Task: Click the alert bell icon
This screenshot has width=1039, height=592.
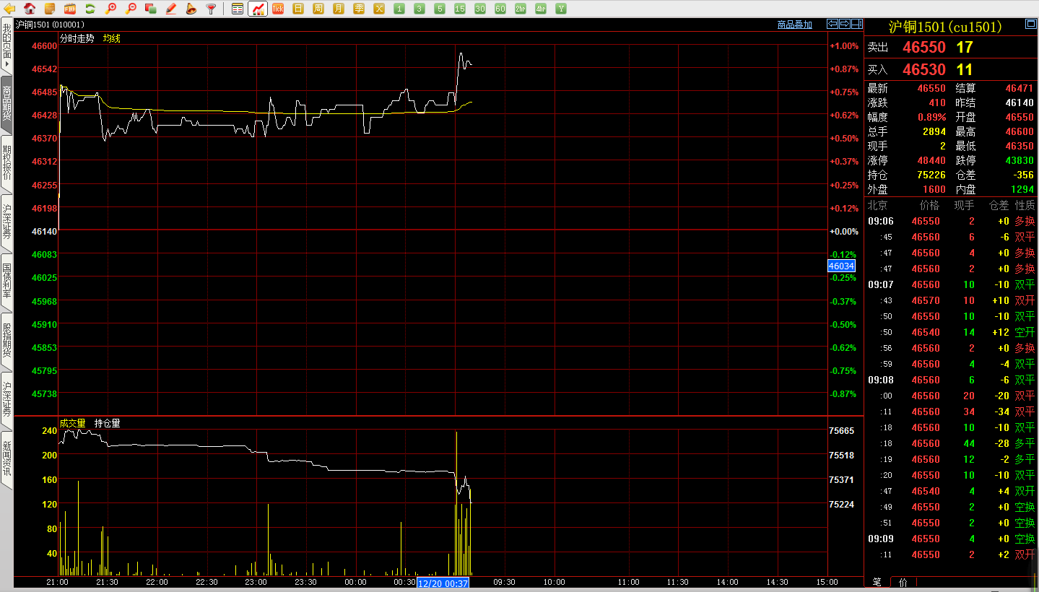Action: coord(191,9)
